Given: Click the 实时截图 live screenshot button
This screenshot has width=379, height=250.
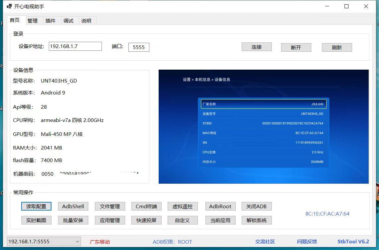Looking at the screenshot, I should [36, 220].
